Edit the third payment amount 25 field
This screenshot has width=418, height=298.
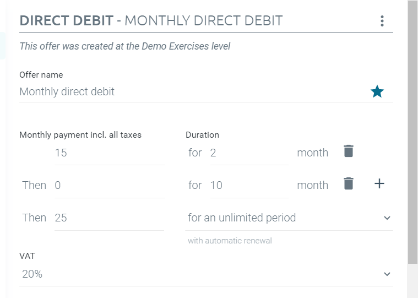pyautogui.click(x=109, y=218)
